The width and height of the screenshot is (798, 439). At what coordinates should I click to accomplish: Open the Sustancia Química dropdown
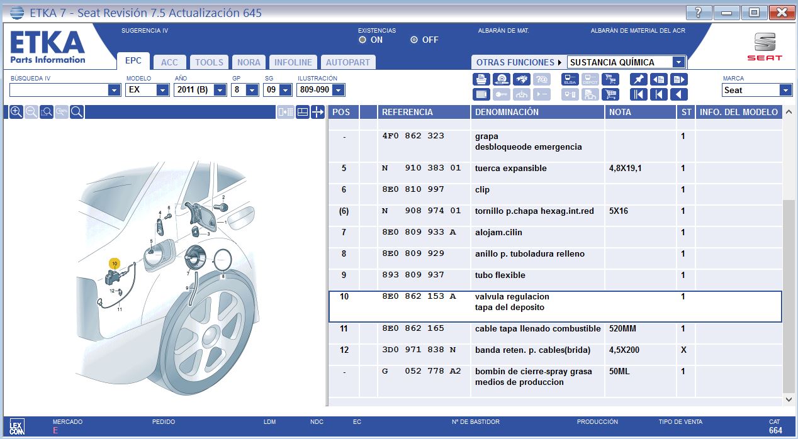tap(678, 62)
